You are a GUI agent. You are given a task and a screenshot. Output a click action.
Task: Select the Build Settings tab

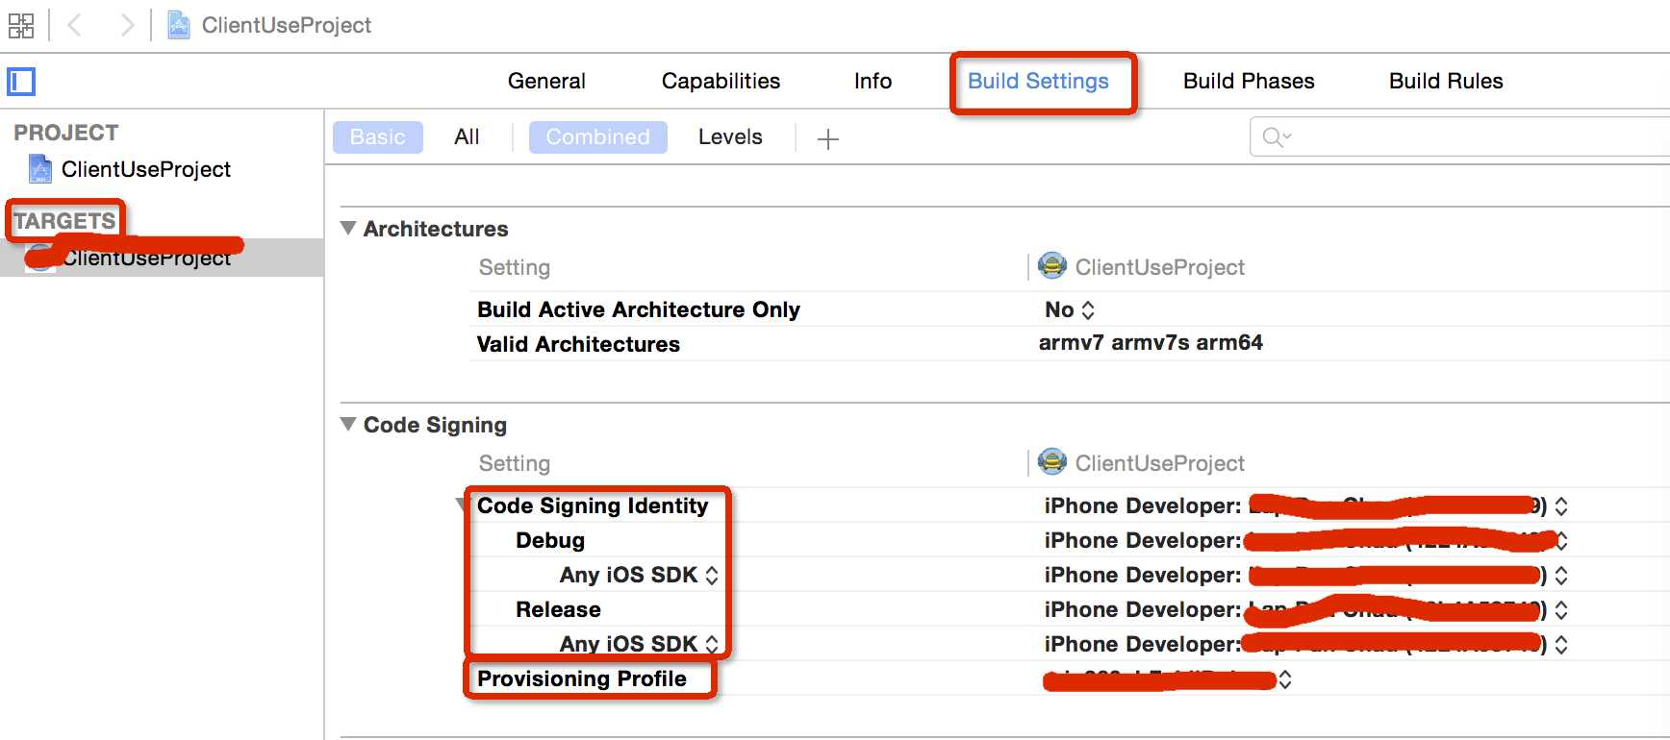pyautogui.click(x=1038, y=81)
